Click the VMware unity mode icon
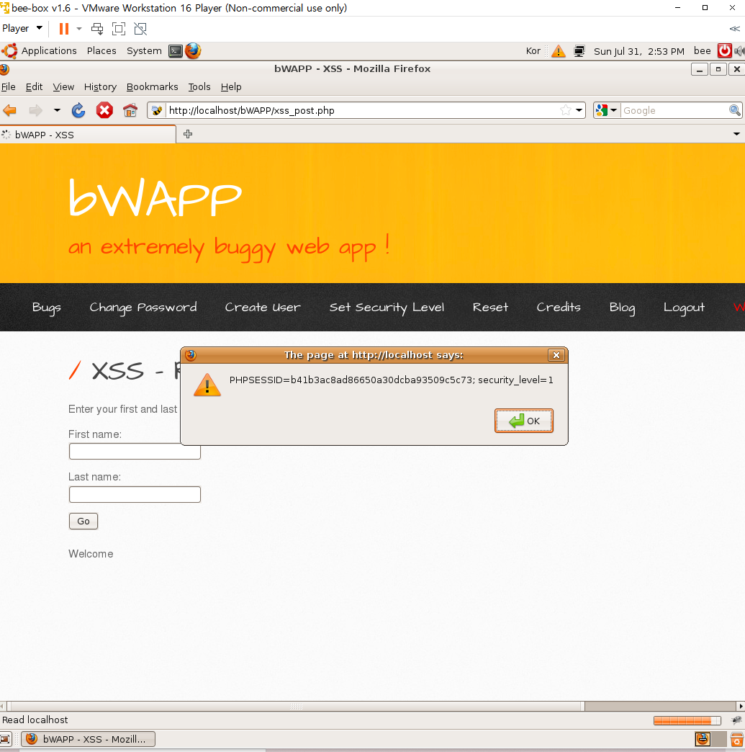Viewport: 745px width, 752px height. click(140, 29)
